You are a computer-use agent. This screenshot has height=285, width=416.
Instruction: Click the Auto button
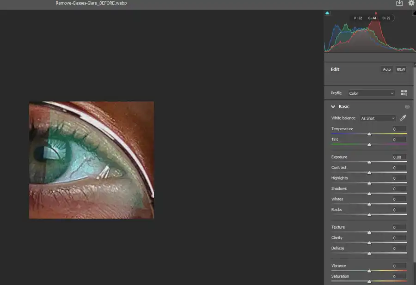coord(386,69)
